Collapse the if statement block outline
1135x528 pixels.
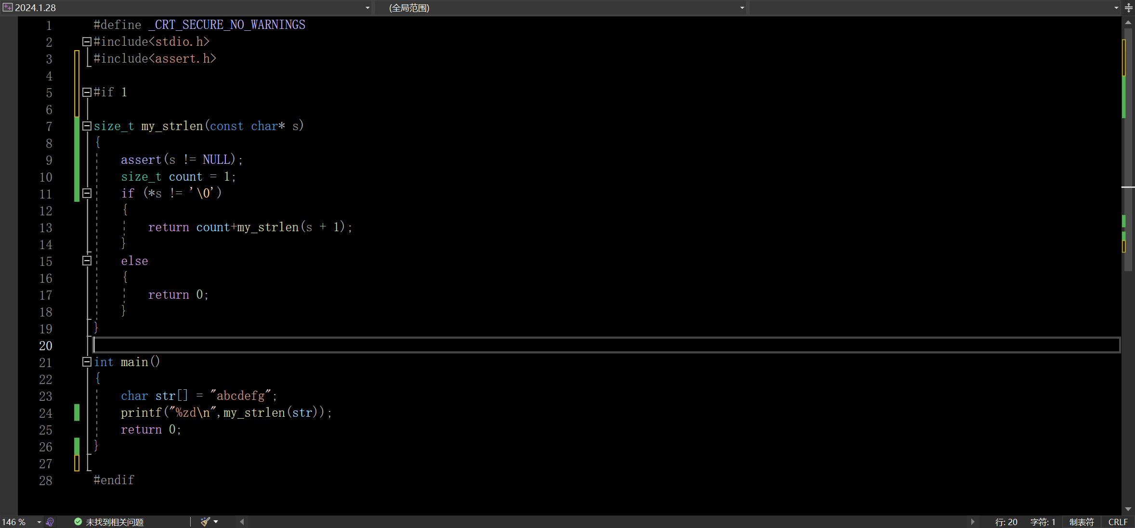coord(87,194)
